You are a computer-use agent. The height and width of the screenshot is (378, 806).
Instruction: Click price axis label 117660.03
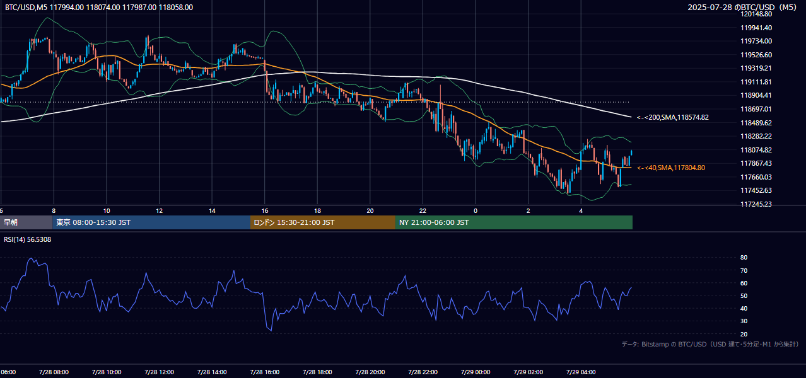[756, 177]
